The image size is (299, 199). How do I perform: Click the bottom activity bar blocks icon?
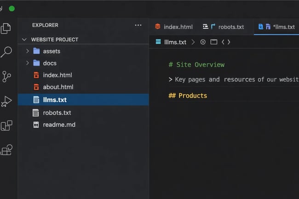6,150
